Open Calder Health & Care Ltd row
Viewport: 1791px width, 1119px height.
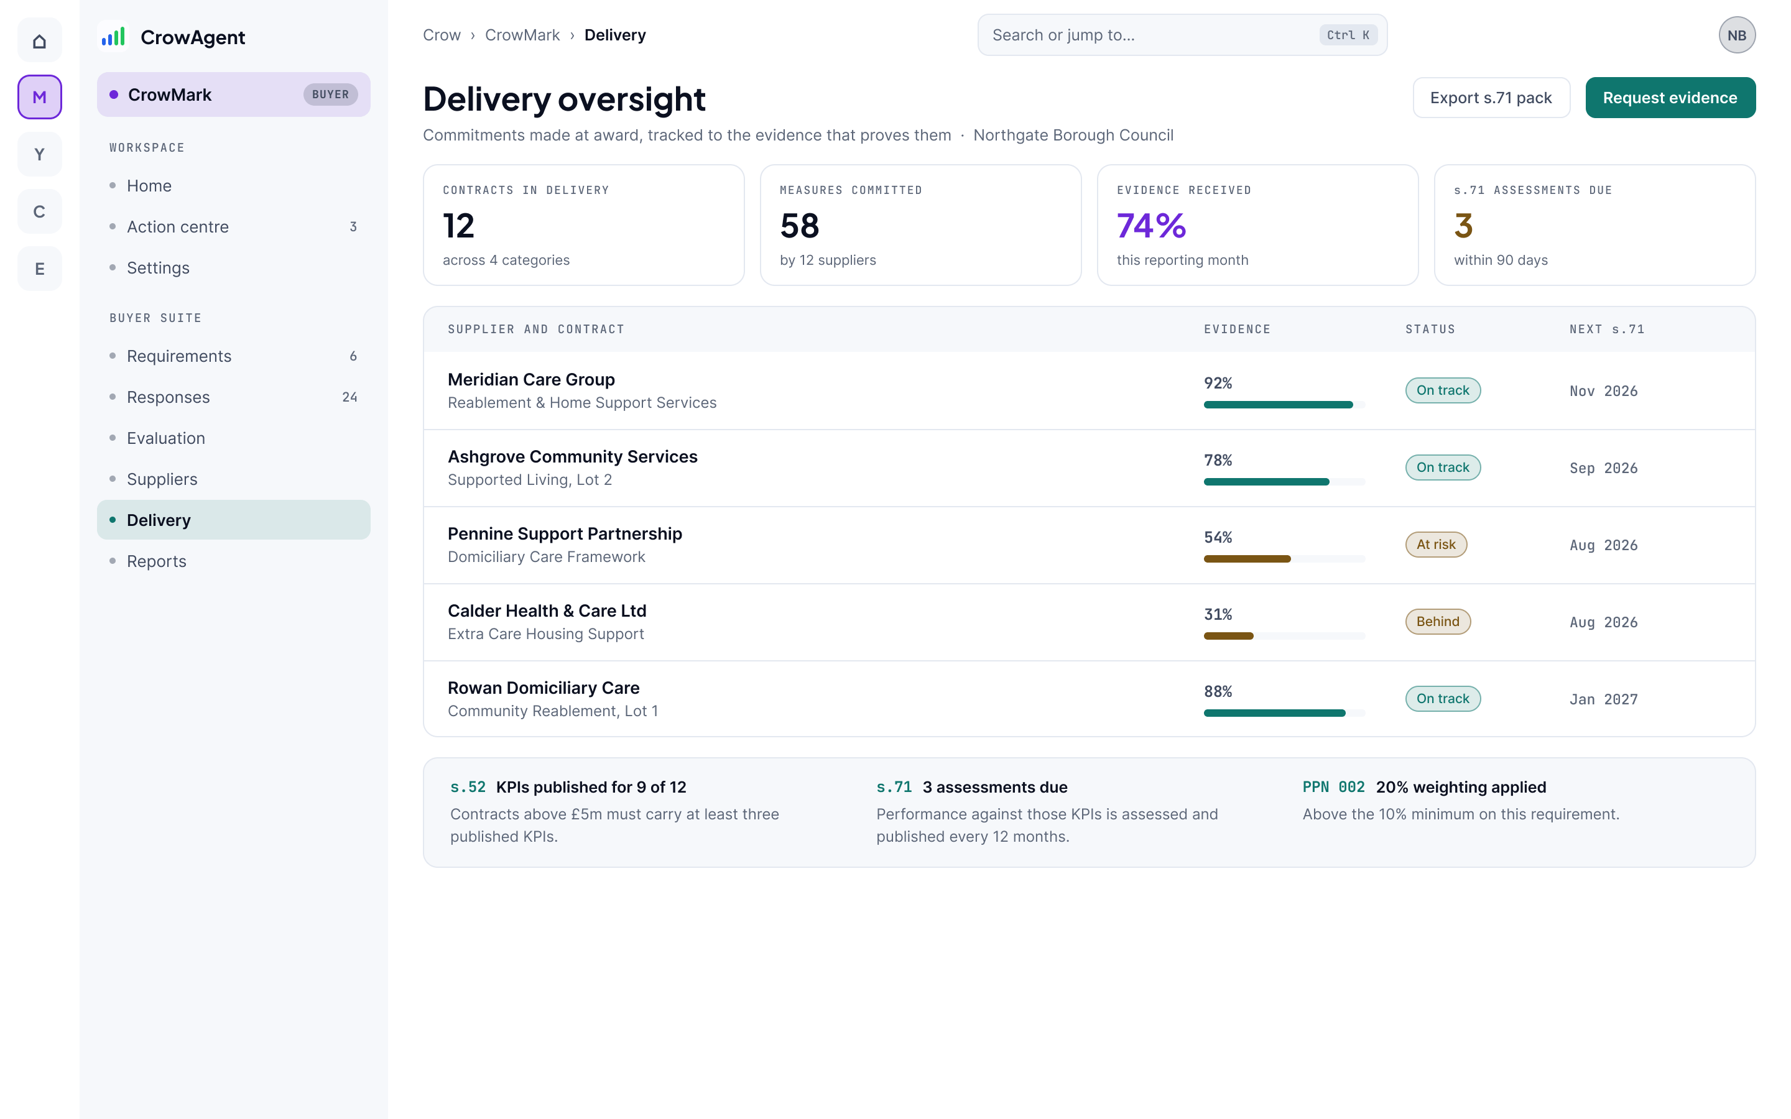[x=1089, y=622]
